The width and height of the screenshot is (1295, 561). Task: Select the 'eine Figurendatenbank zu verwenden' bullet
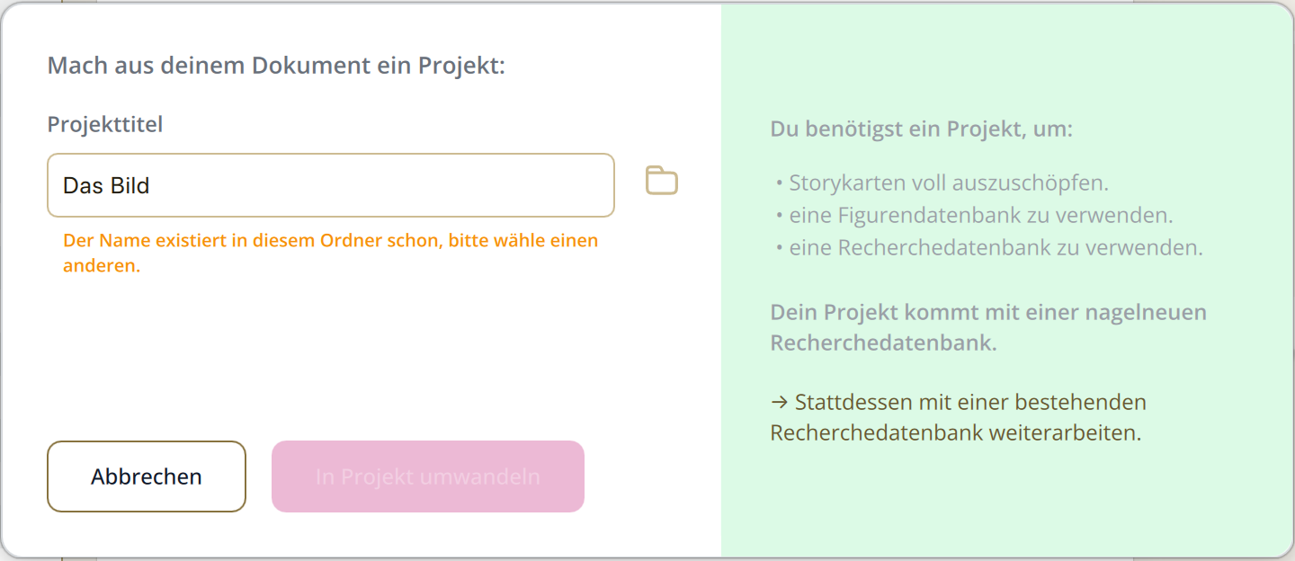(x=974, y=216)
